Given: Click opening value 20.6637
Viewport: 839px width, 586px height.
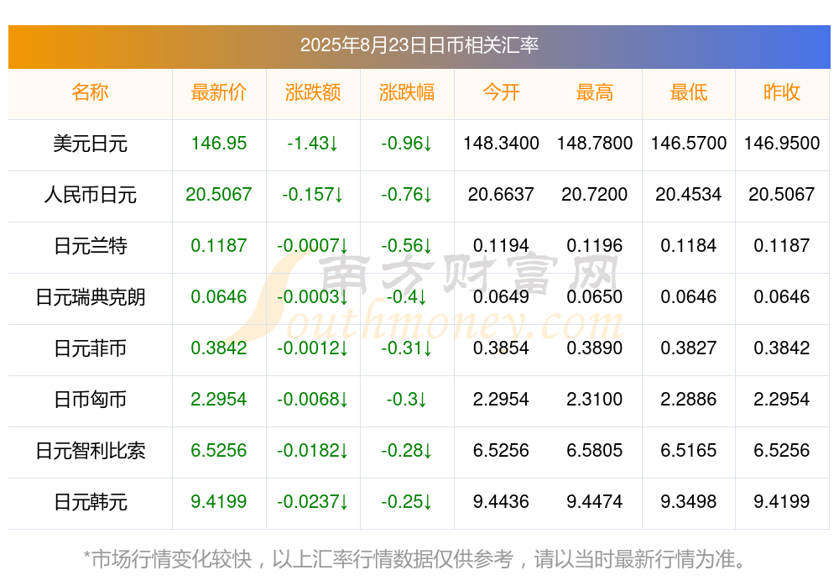Looking at the screenshot, I should coord(501,194).
